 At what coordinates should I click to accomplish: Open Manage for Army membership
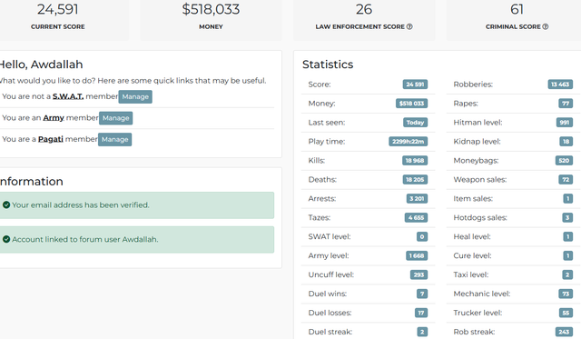(115, 118)
